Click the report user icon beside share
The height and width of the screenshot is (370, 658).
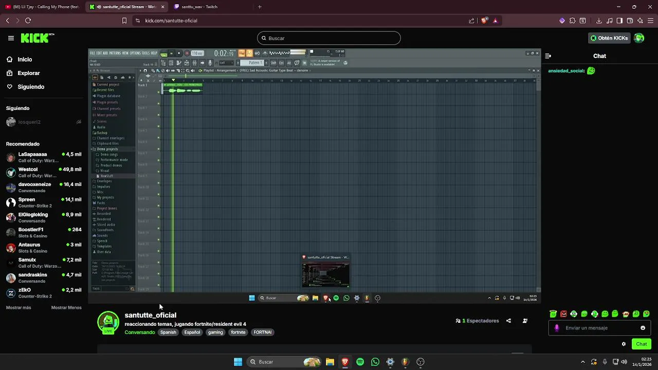click(525, 321)
